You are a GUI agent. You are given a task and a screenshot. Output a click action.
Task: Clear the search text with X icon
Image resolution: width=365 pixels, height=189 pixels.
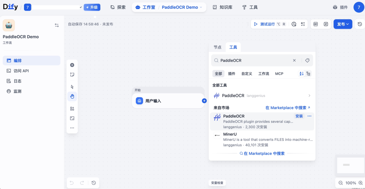(x=294, y=60)
